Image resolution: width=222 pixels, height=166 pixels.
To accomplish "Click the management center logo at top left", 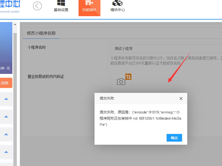I will [10, 6].
